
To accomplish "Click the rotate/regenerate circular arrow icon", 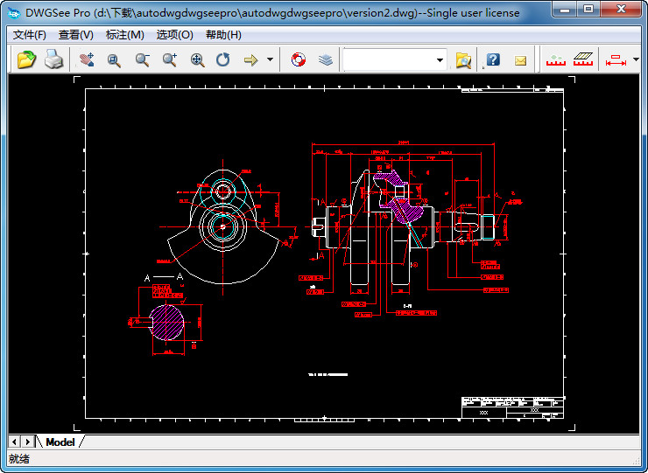I will [223, 60].
